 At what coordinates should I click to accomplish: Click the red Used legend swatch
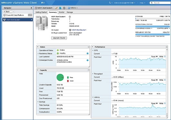pyautogui.click(x=68, y=81)
